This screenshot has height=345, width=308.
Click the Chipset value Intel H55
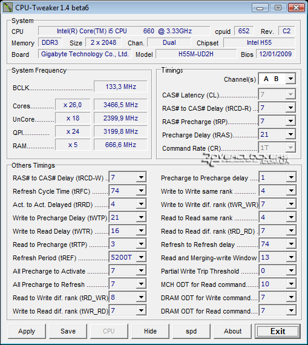pos(259,42)
